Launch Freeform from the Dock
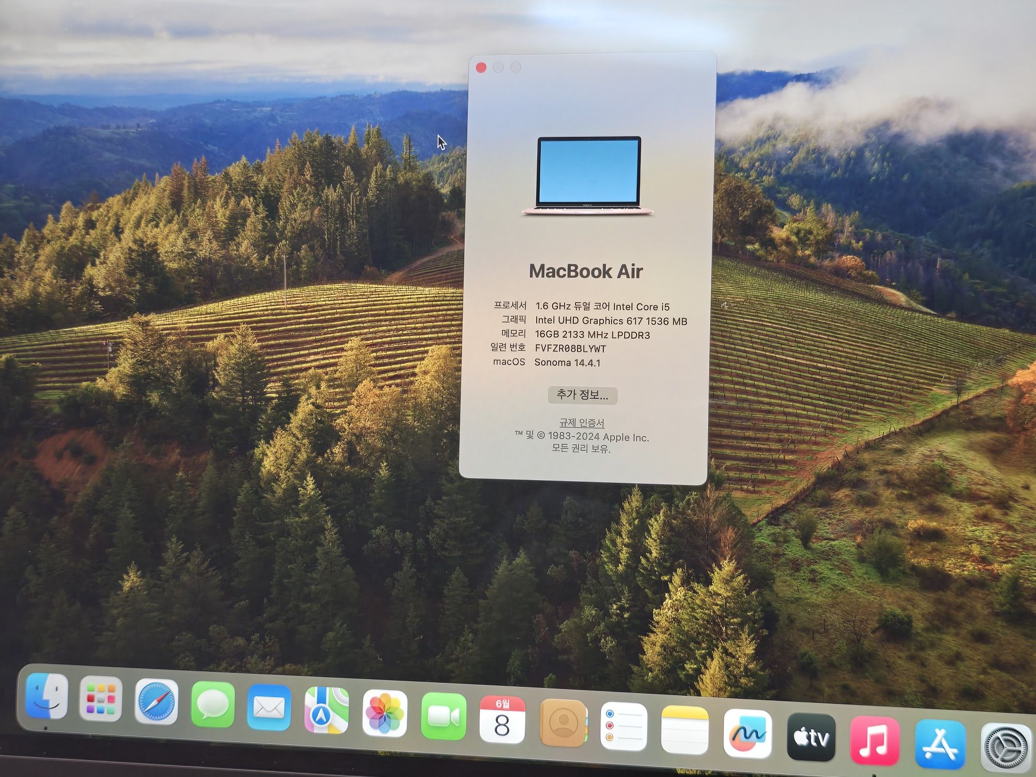This screenshot has height=777, width=1036. (x=747, y=733)
